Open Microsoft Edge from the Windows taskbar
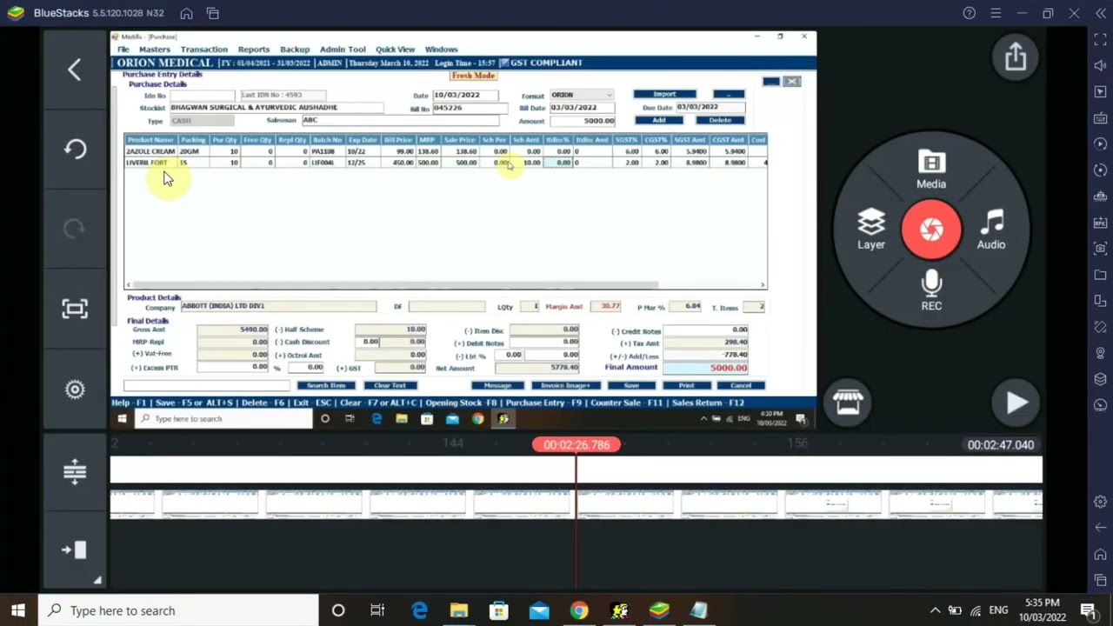1113x626 pixels. click(419, 610)
